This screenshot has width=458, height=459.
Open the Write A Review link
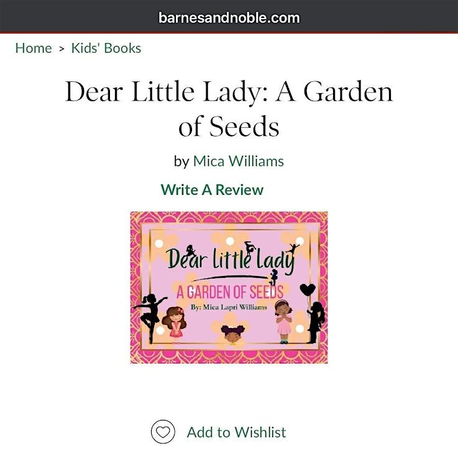click(x=212, y=189)
